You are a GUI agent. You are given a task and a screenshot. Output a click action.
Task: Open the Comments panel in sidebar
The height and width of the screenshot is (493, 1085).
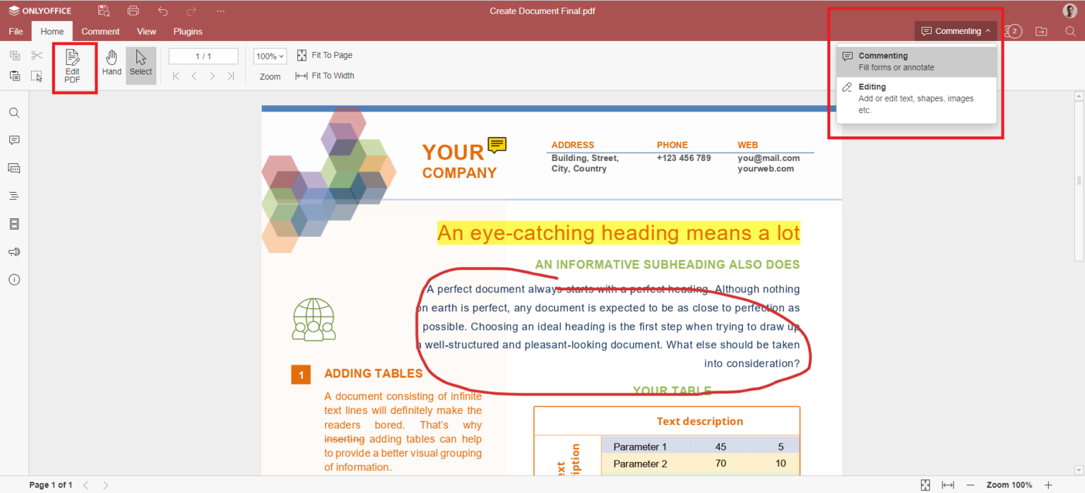click(x=14, y=140)
